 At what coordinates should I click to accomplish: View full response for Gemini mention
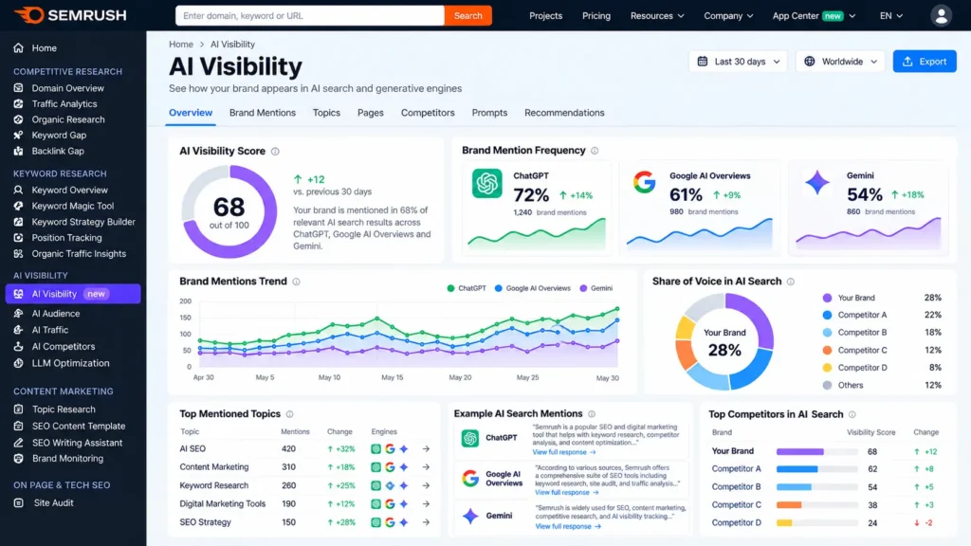pos(567,526)
